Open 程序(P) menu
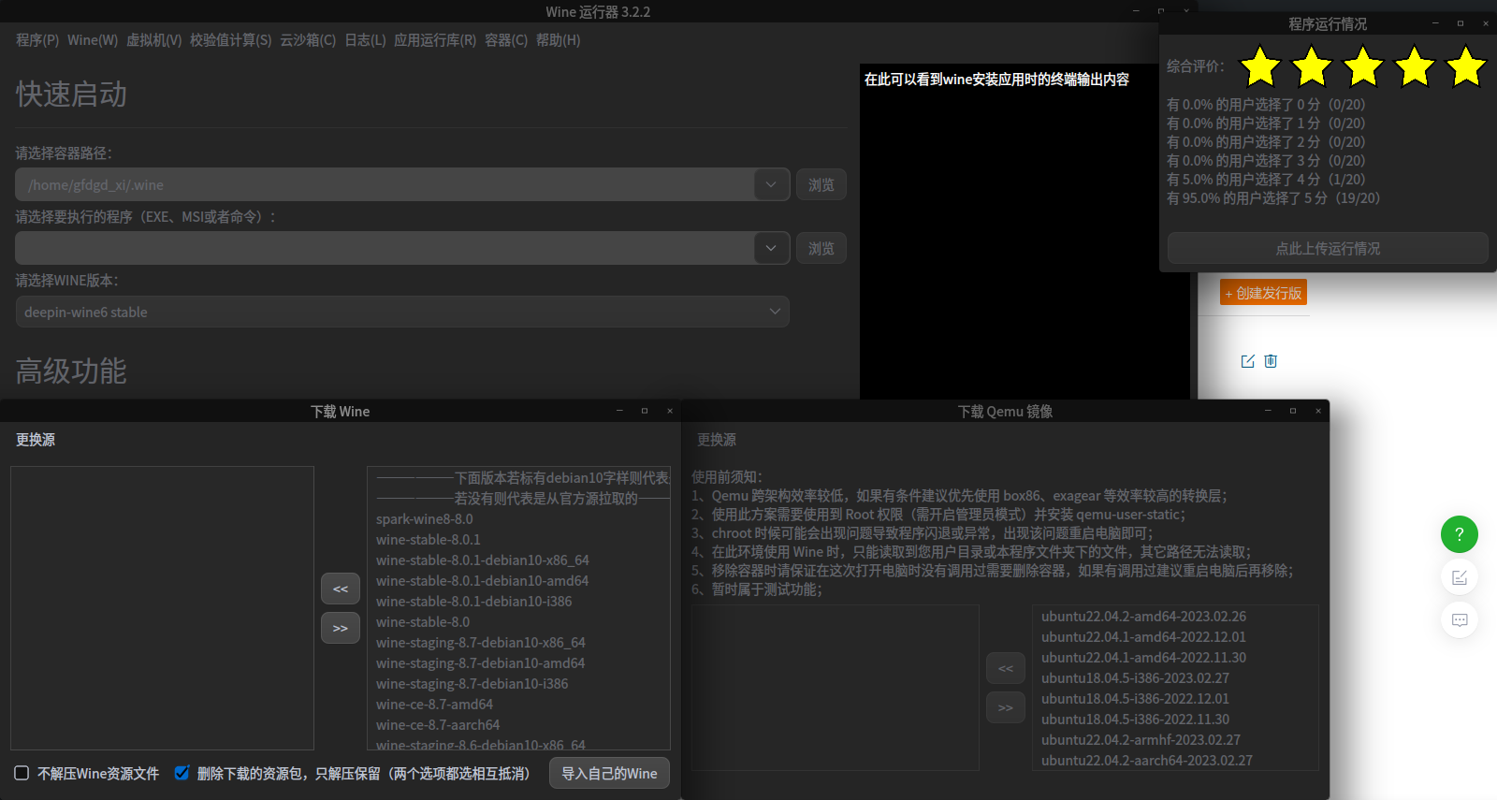 coord(37,40)
